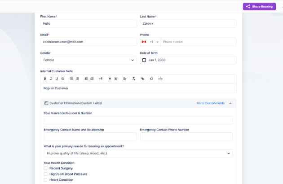
Task: Insert an ordered numbered list
Action: pos(71,79)
